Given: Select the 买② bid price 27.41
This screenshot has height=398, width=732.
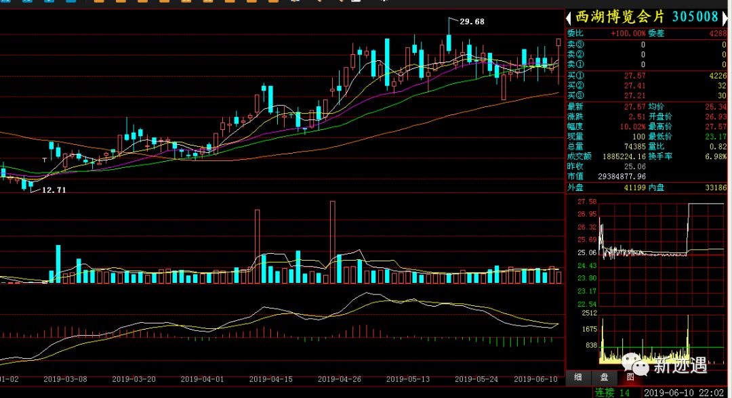Looking at the screenshot, I should click(x=635, y=86).
